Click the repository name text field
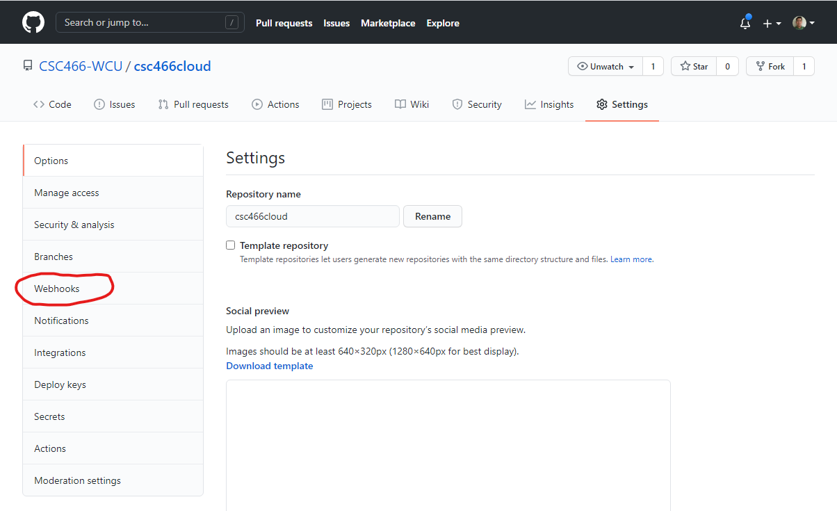Image resolution: width=837 pixels, height=511 pixels. tap(312, 216)
